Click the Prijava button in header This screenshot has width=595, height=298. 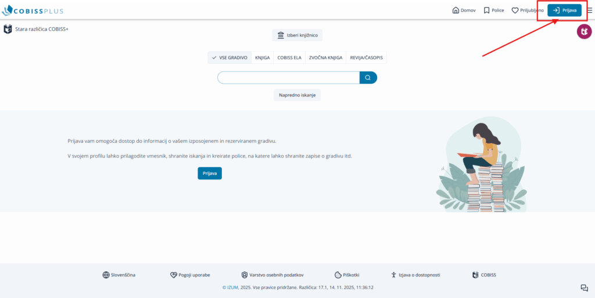tap(564, 10)
